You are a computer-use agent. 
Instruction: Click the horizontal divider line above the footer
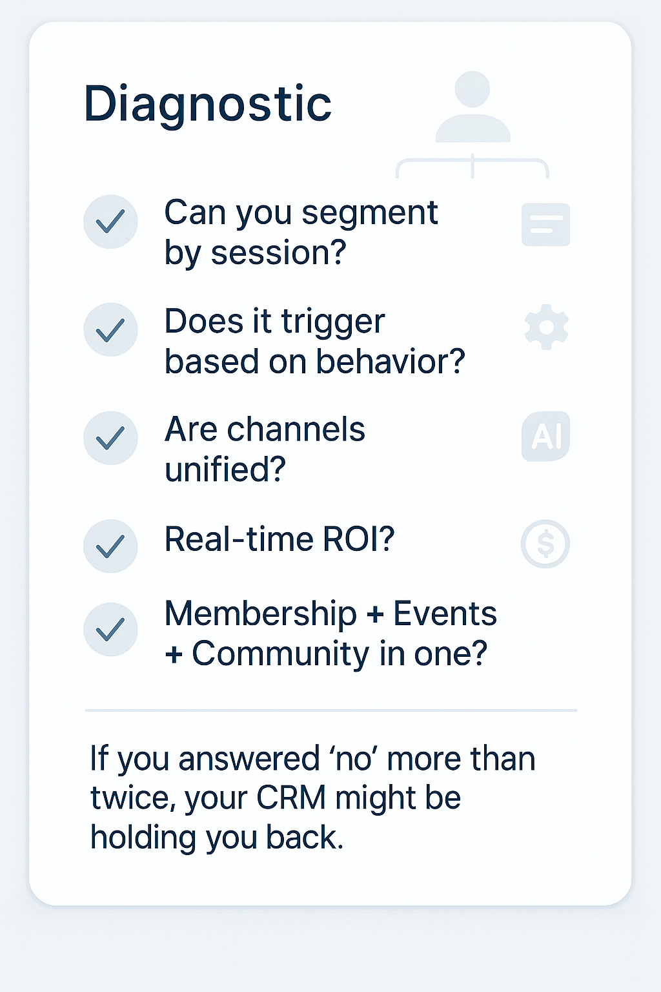[x=330, y=710]
